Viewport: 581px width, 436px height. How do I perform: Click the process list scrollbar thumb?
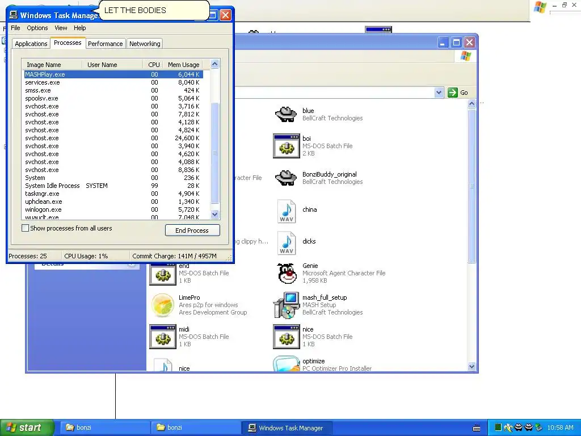point(214,153)
